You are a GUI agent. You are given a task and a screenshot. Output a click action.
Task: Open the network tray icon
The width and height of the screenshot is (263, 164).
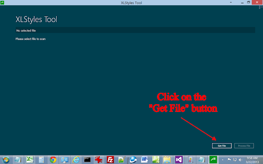(x=235, y=160)
